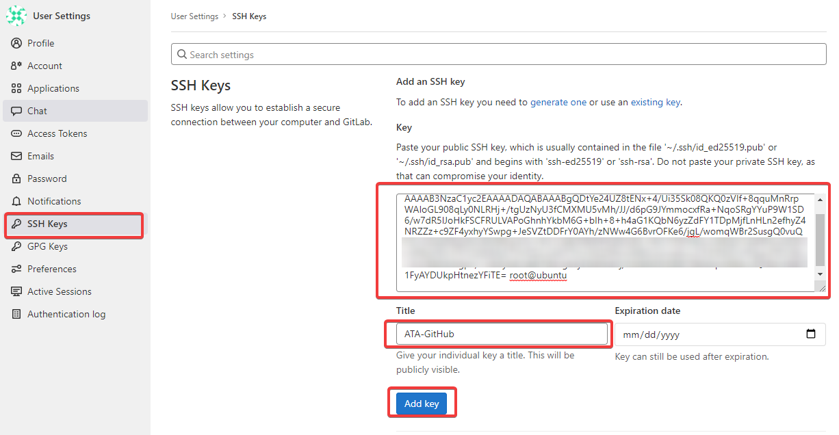Click the textarea resize handle corner
The height and width of the screenshot is (435, 839).
tap(821, 287)
